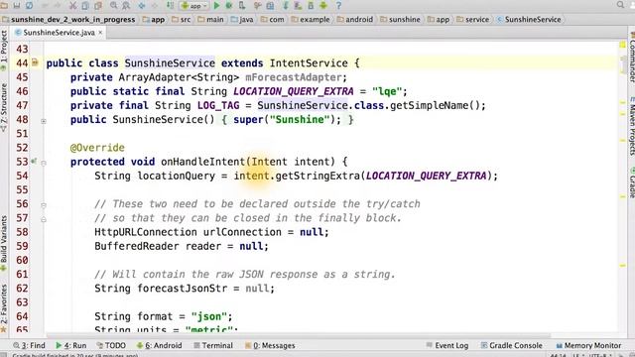This screenshot has height=357, width=635.
Task: Open the 2: Favorites side panel
Action: pyautogui.click(x=4, y=307)
